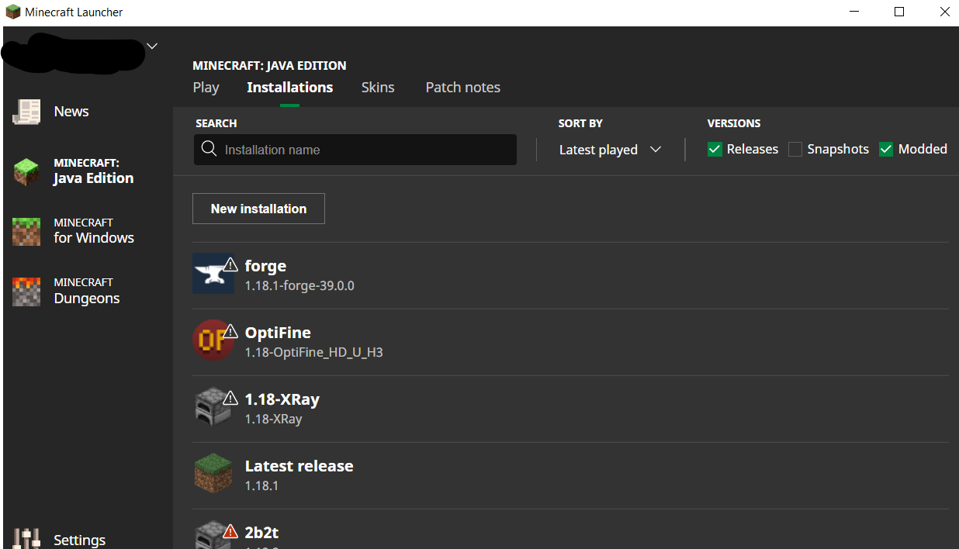Screen dimensions: 959x549
Task: Click the Minecraft Launcher title bar icon
Action: click(x=12, y=12)
